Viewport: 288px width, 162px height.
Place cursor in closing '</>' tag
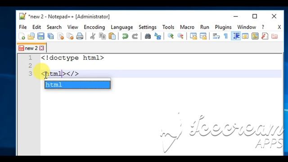[72, 74]
